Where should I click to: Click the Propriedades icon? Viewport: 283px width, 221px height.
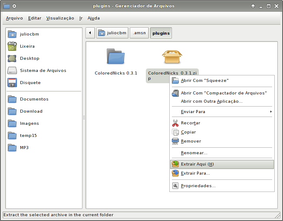tap(175, 186)
